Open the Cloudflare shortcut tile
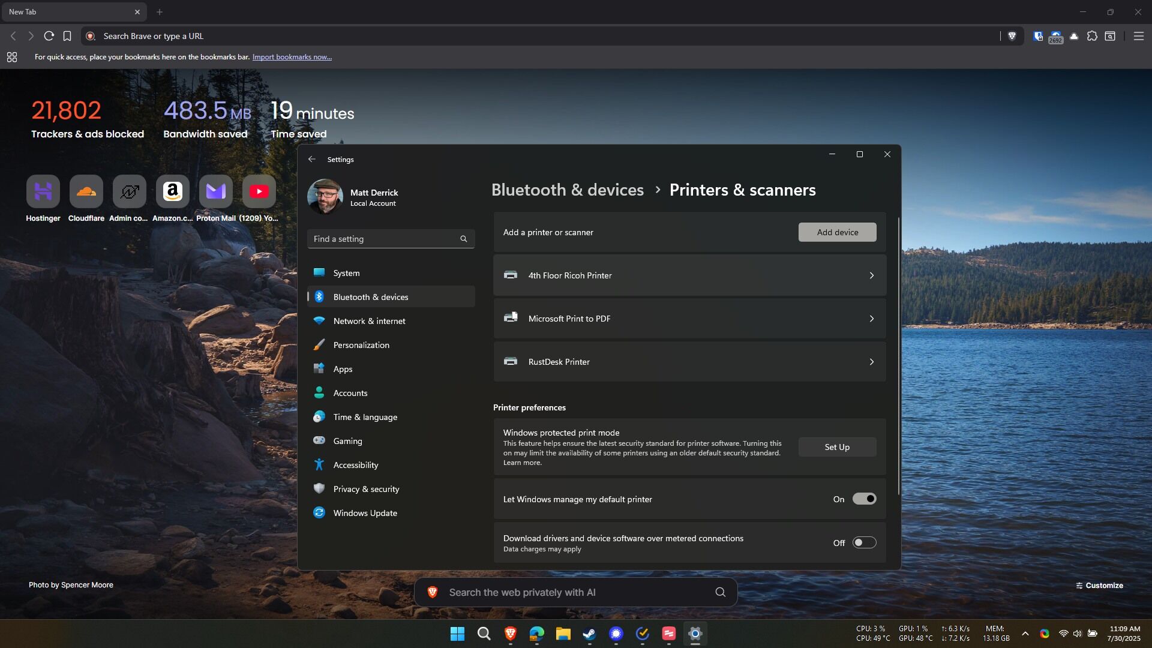The width and height of the screenshot is (1152, 648). (86, 192)
